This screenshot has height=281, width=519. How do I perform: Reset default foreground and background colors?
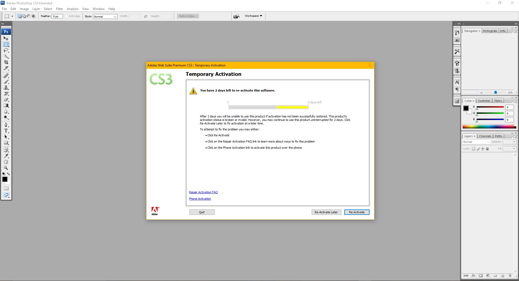(4, 174)
